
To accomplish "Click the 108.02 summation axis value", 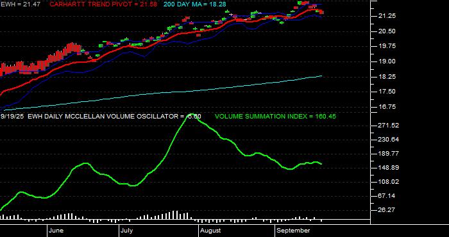I will [x=389, y=182].
